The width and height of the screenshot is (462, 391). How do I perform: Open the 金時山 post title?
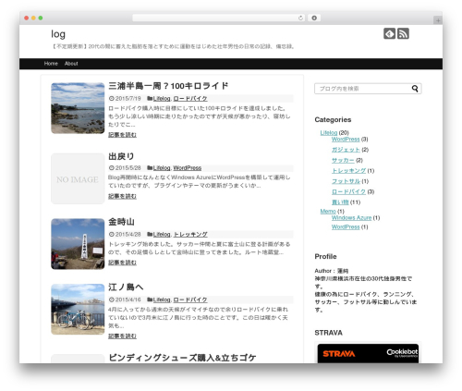[121, 222]
